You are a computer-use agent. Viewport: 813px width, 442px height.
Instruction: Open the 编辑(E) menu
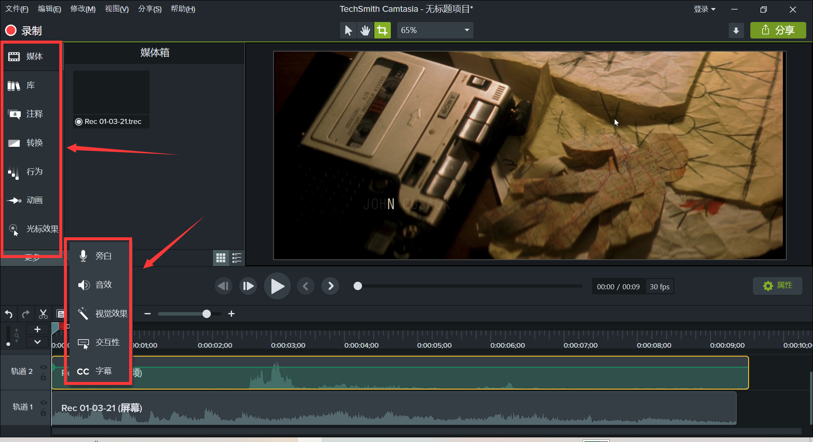click(49, 9)
